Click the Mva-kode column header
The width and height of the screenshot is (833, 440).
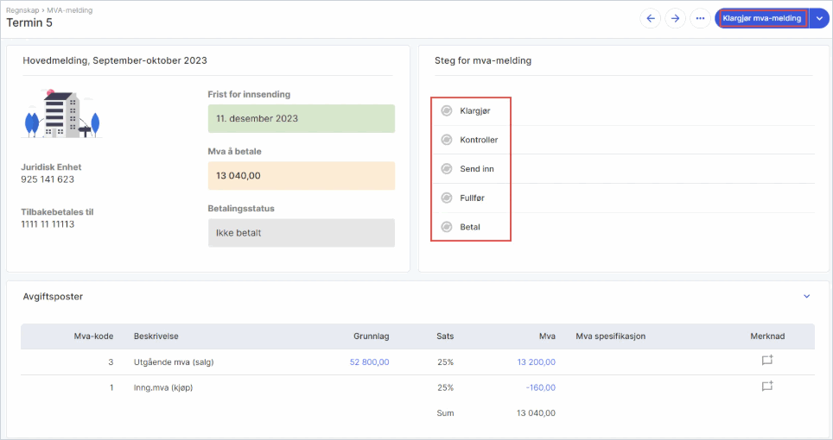tap(93, 336)
